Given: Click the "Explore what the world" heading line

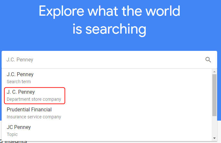Looking at the screenshot, I should pyautogui.click(x=109, y=12).
